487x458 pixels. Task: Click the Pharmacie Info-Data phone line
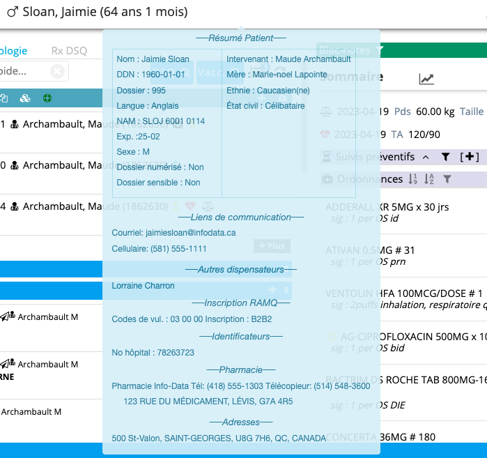241,386
